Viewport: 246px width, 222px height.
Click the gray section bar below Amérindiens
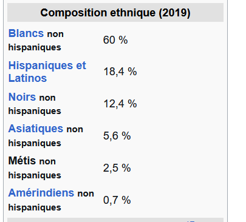115,220
